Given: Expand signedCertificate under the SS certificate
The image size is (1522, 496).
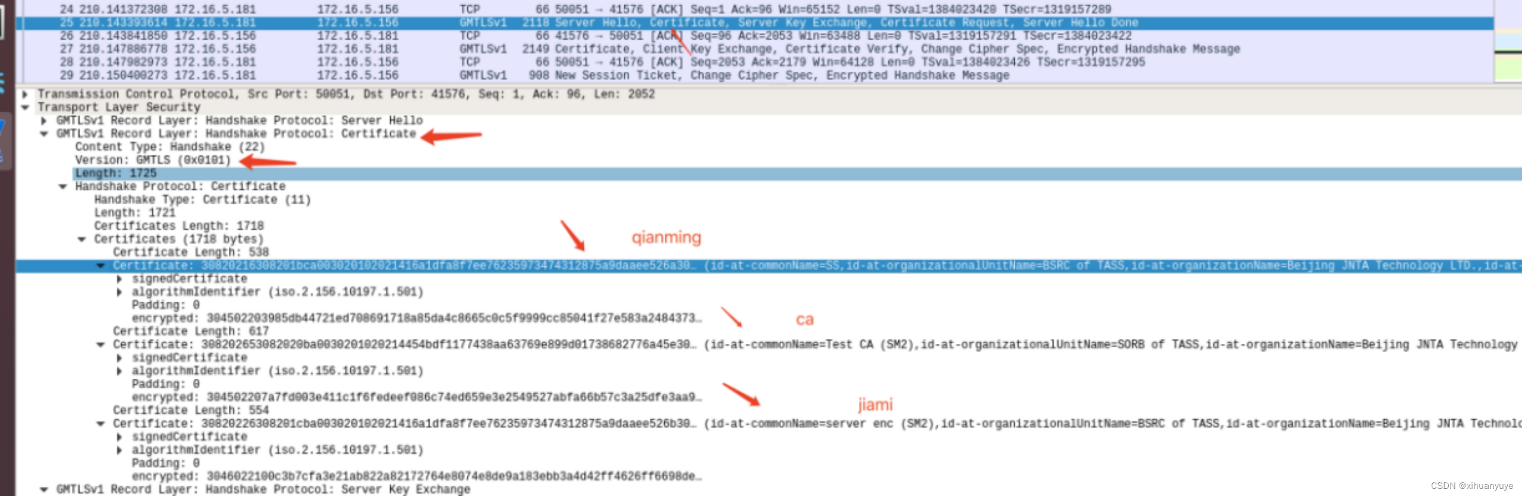Looking at the screenshot, I should pyautogui.click(x=120, y=279).
